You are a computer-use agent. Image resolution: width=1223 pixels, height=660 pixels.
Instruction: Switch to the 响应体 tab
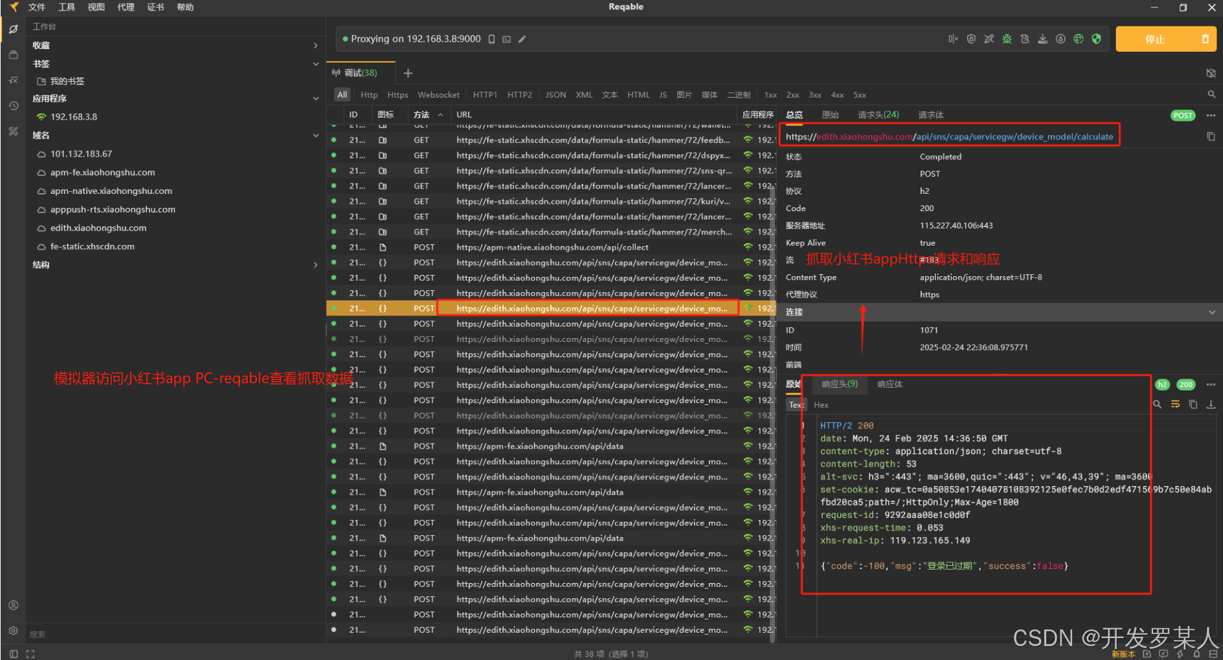(x=890, y=384)
